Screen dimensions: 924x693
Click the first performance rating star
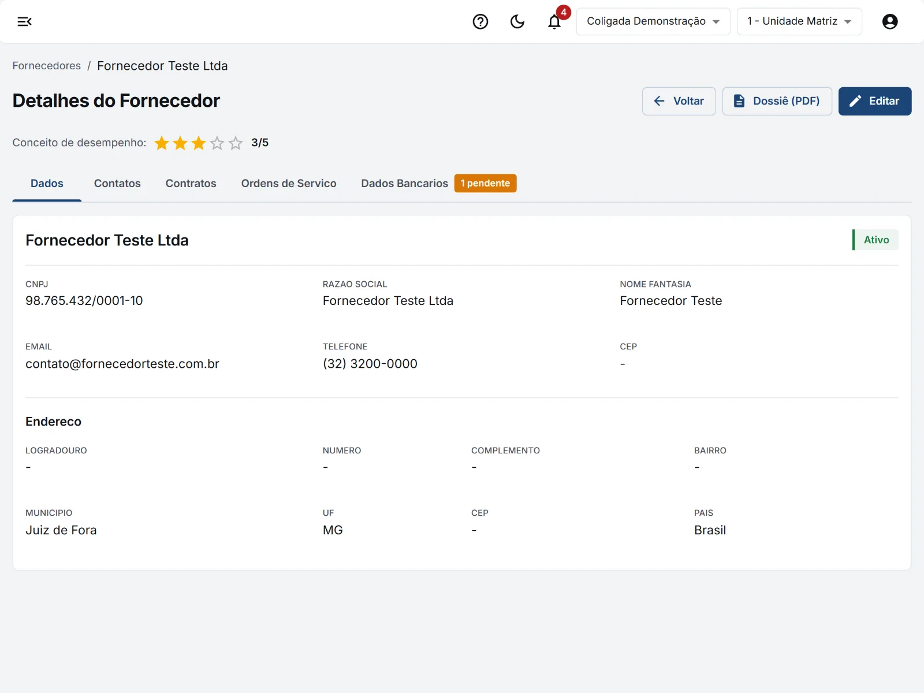tap(162, 143)
